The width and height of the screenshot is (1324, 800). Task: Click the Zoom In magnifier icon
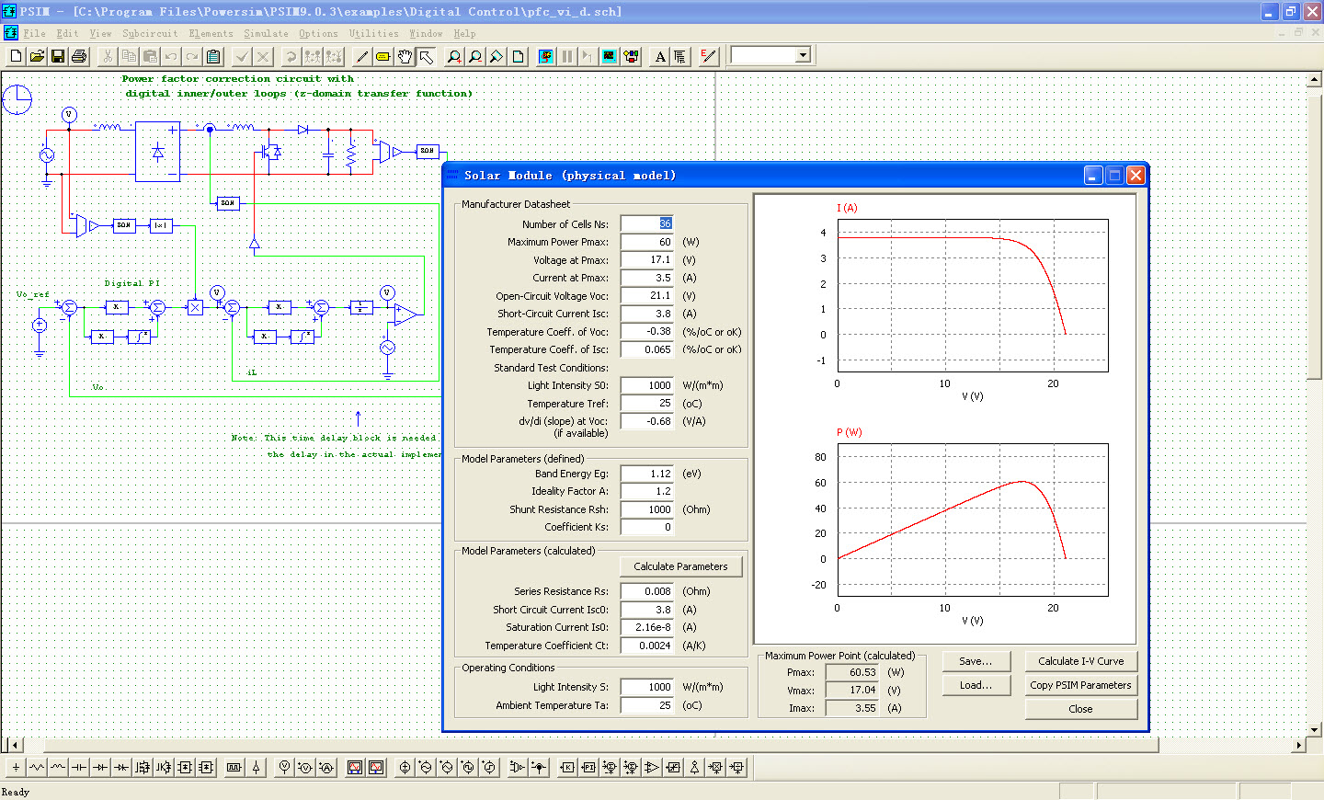click(x=454, y=56)
